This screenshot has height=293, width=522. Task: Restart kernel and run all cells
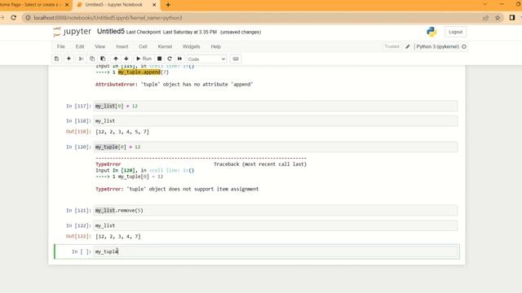(x=179, y=59)
